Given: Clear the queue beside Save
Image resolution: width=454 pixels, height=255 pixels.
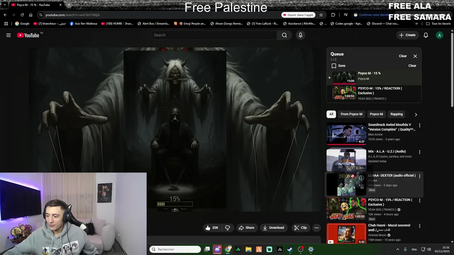Looking at the screenshot, I should pyautogui.click(x=412, y=66).
